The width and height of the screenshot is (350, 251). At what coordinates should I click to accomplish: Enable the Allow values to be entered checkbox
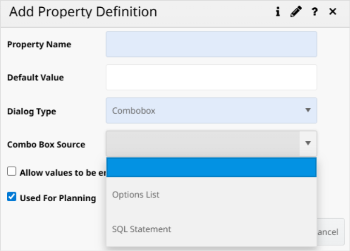12,172
